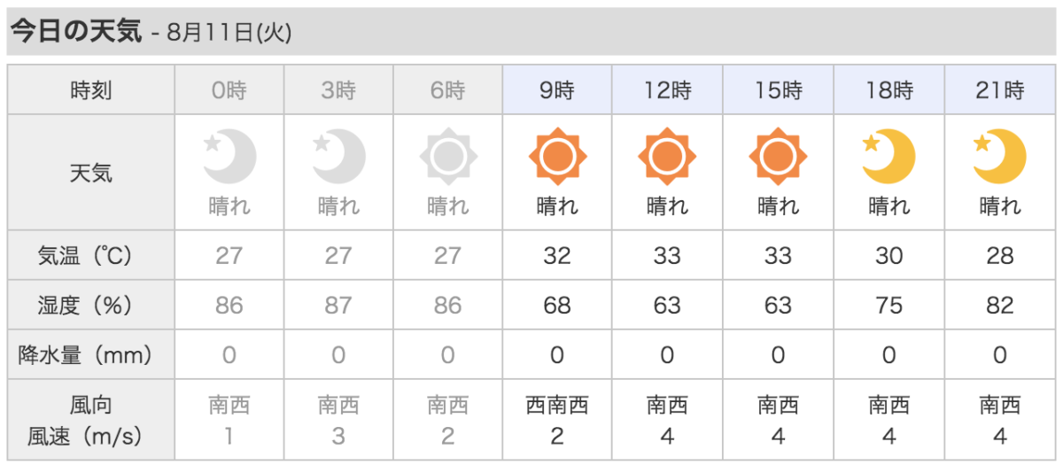Click the 湿度（%） row label

click(x=91, y=306)
